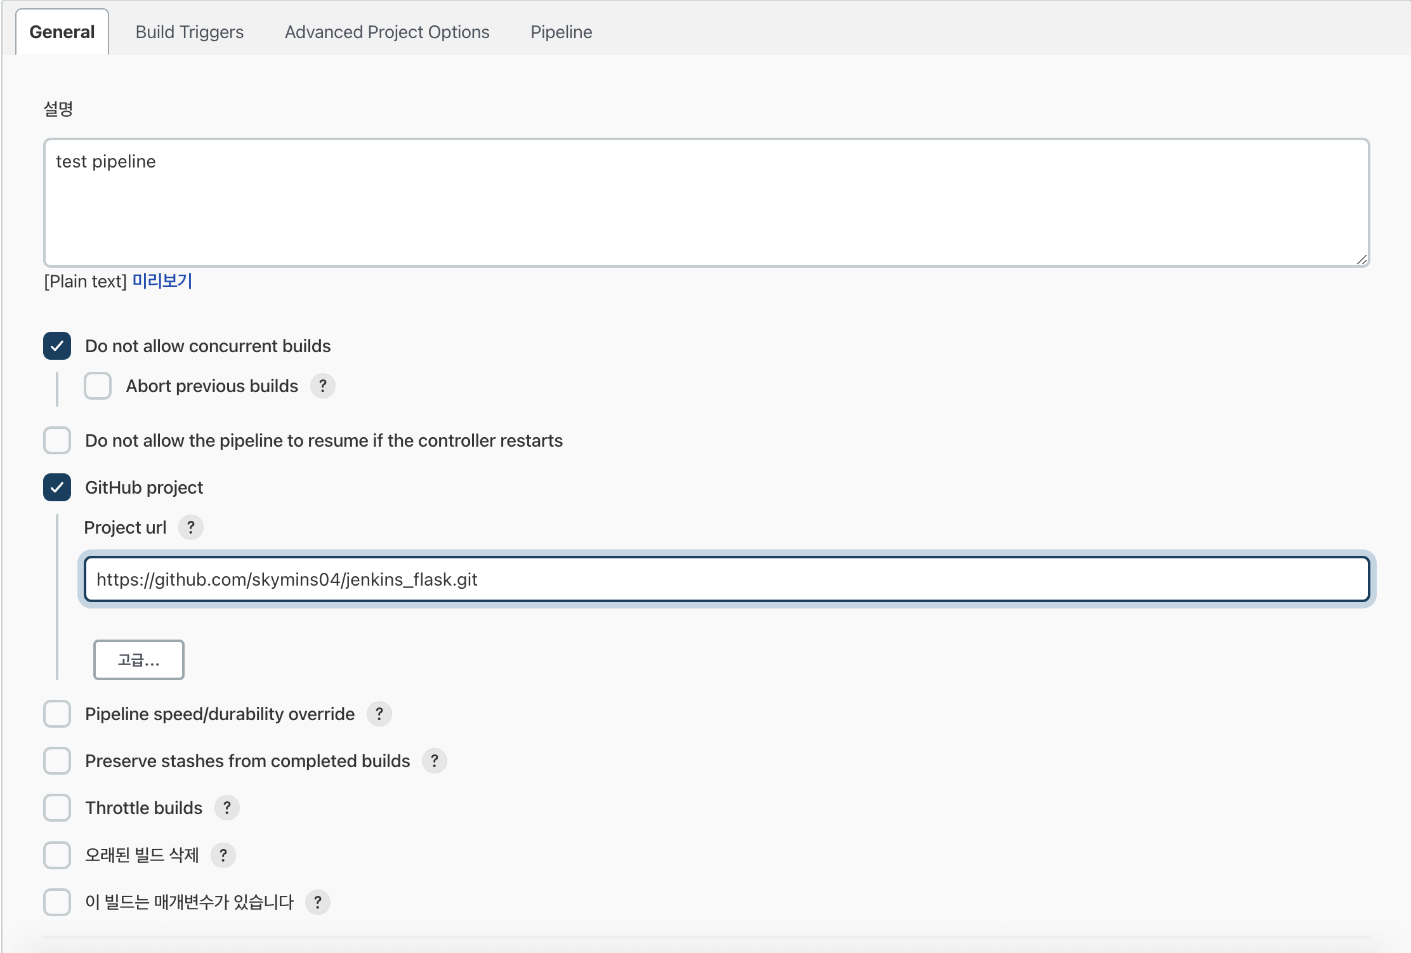Show help for 이 빌드는 매개변수가 있습니다
Screen dimensions: 1411x953
point(317,902)
